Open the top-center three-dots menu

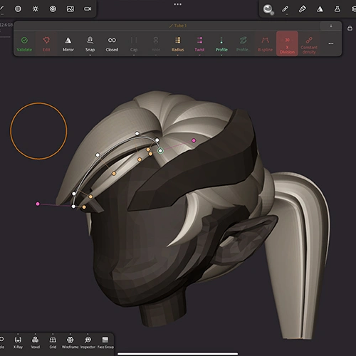177,4
